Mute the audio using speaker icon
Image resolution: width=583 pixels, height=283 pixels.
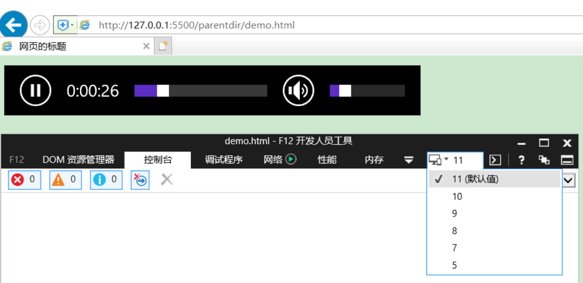point(299,90)
